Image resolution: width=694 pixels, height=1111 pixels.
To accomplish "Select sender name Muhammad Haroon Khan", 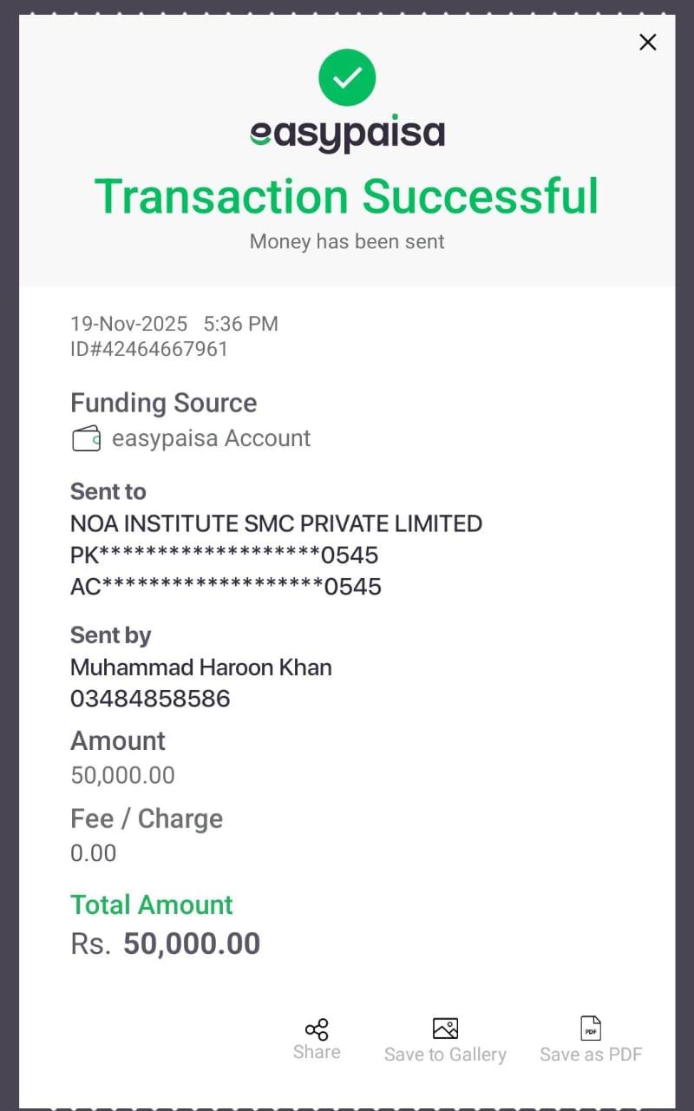I will (201, 667).
